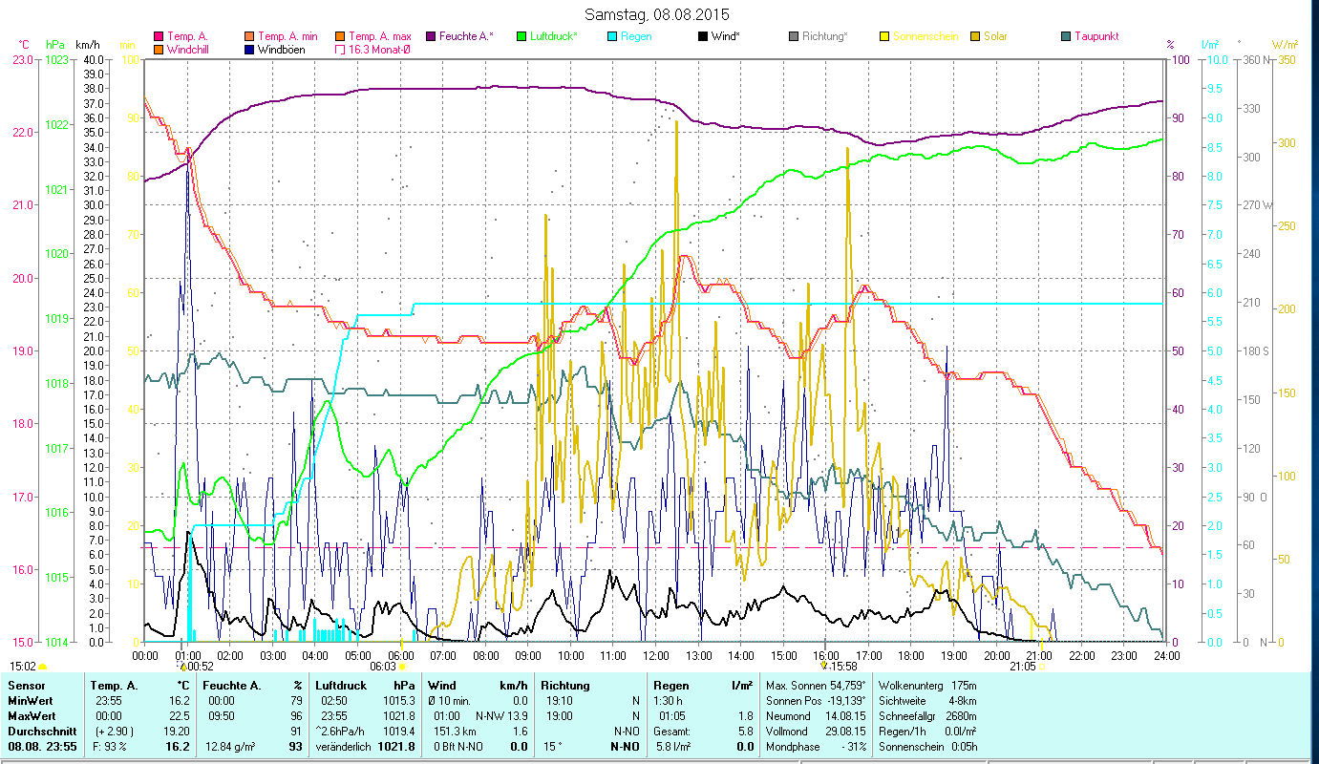Click the sun icon beside 15:02
The height and width of the screenshot is (764, 1319).
[42, 667]
